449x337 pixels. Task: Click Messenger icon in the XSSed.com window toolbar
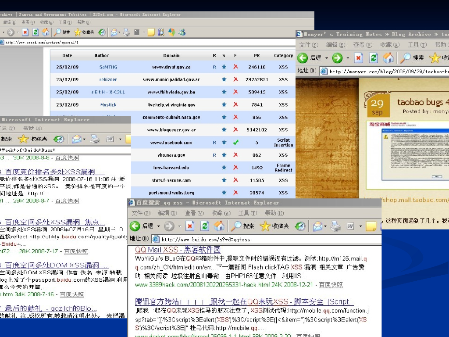click(182, 32)
